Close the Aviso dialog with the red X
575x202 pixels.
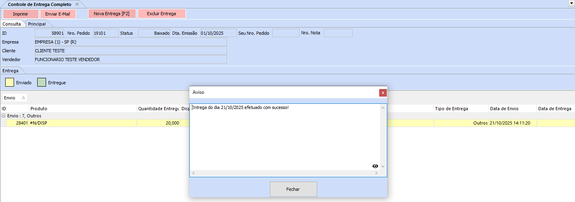click(x=383, y=93)
